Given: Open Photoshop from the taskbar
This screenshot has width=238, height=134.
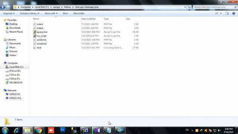Looking at the screenshot, I should [62, 130].
